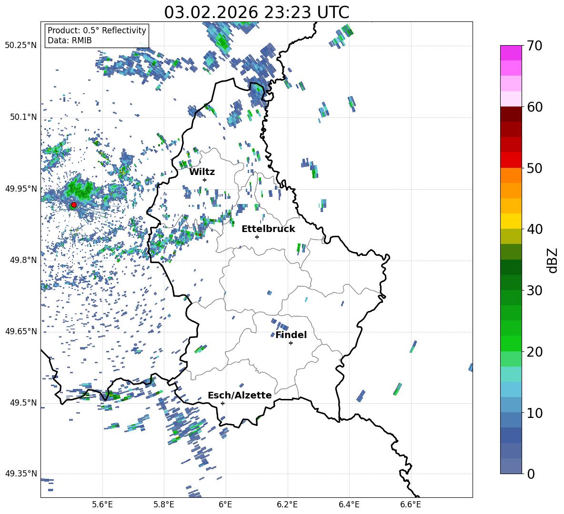Click the 0 value on colorbar

click(x=531, y=474)
